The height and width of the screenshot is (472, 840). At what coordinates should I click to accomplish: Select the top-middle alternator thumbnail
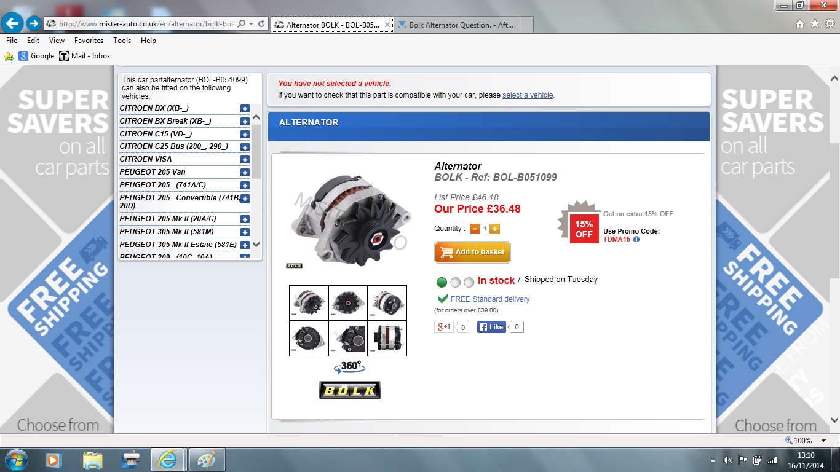pyautogui.click(x=348, y=303)
